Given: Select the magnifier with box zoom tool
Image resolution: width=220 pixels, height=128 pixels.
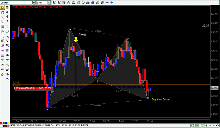Looking at the screenshot, I should click(7, 45).
